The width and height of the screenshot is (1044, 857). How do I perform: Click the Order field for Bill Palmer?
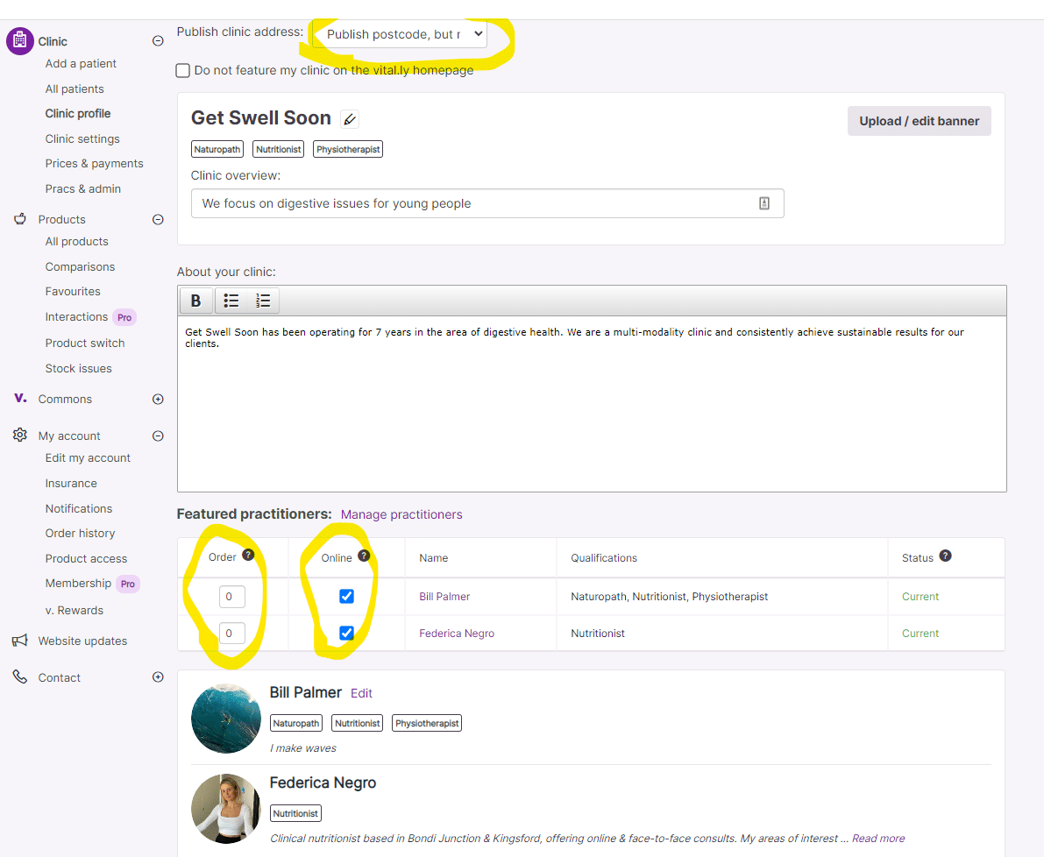231,597
